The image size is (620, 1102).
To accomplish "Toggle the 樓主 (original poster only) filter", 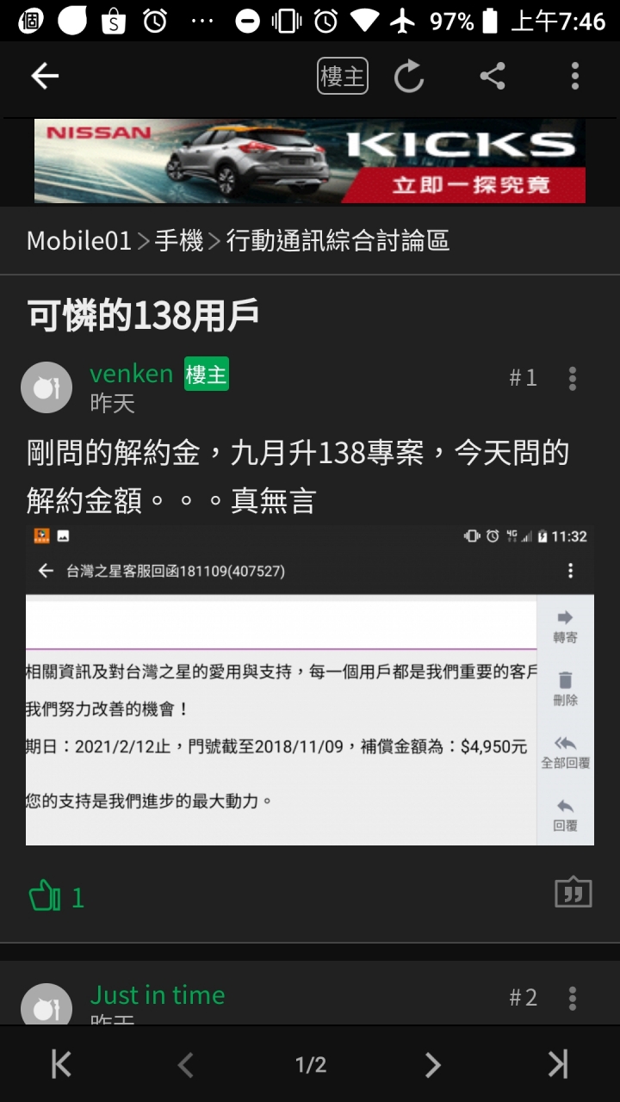I will click(343, 77).
